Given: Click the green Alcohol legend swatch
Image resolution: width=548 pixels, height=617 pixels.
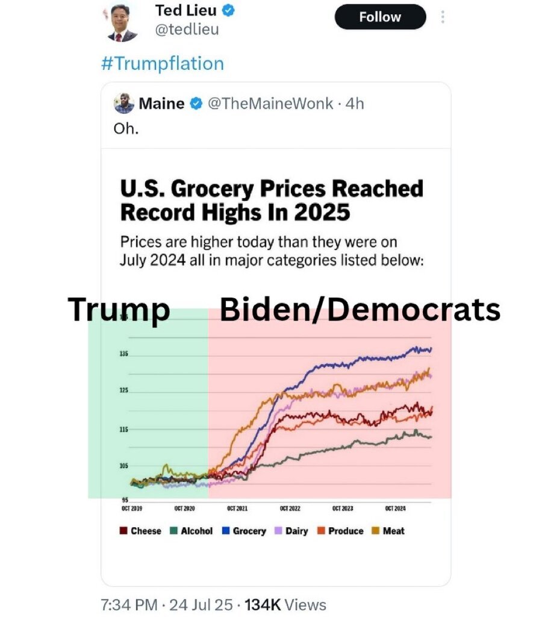Looking at the screenshot, I should pyautogui.click(x=173, y=531).
